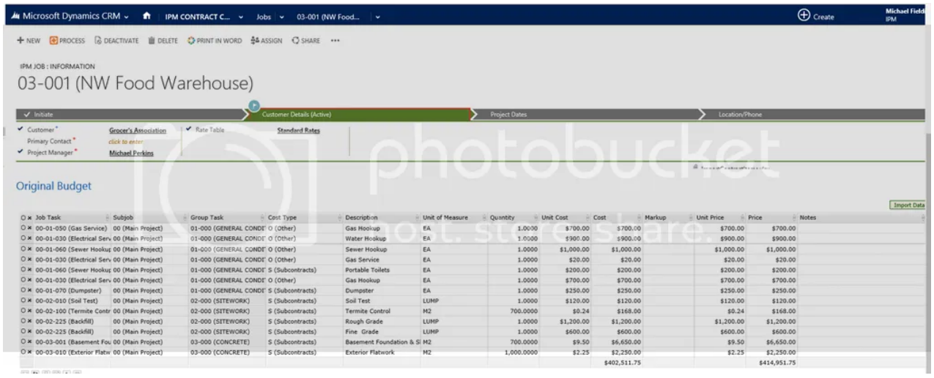934x378 pixels.
Task: Open the Standard Rates rate table link
Action: (x=299, y=131)
